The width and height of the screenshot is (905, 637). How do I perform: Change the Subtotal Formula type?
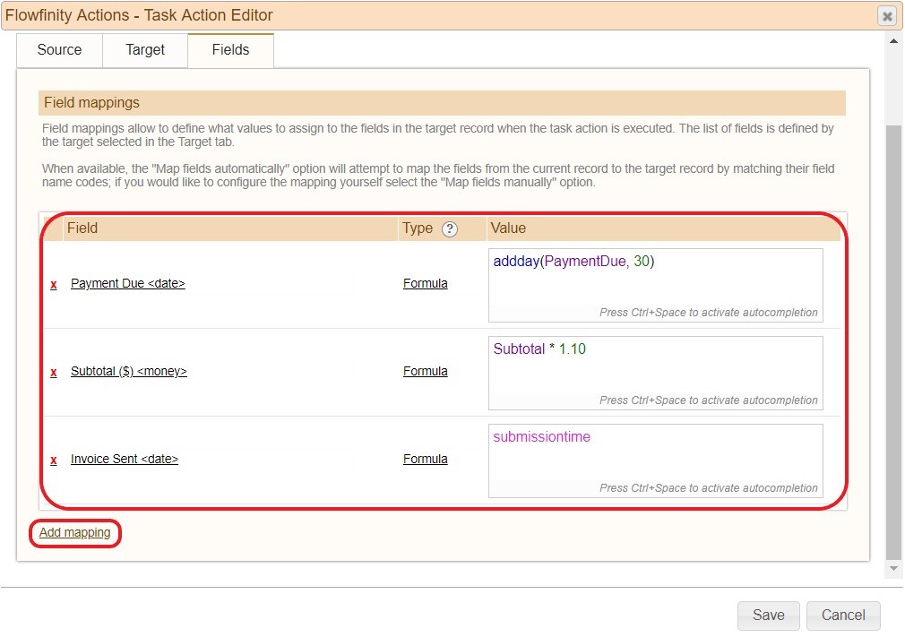pyautogui.click(x=426, y=372)
